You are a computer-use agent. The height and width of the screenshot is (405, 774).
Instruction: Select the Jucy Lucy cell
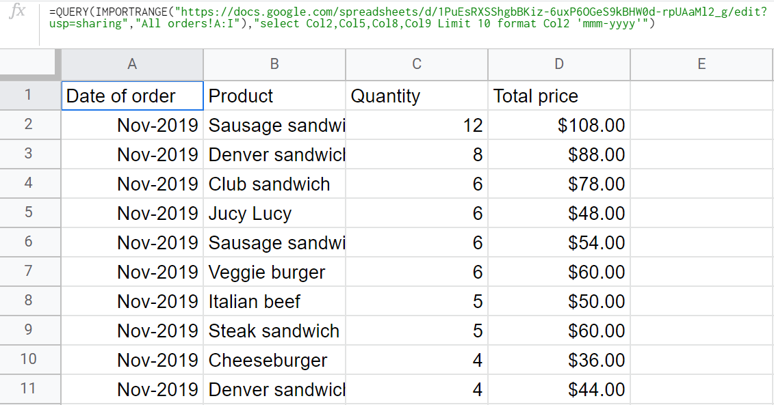pos(274,213)
